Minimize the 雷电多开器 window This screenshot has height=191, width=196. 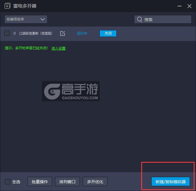click(x=180, y=6)
